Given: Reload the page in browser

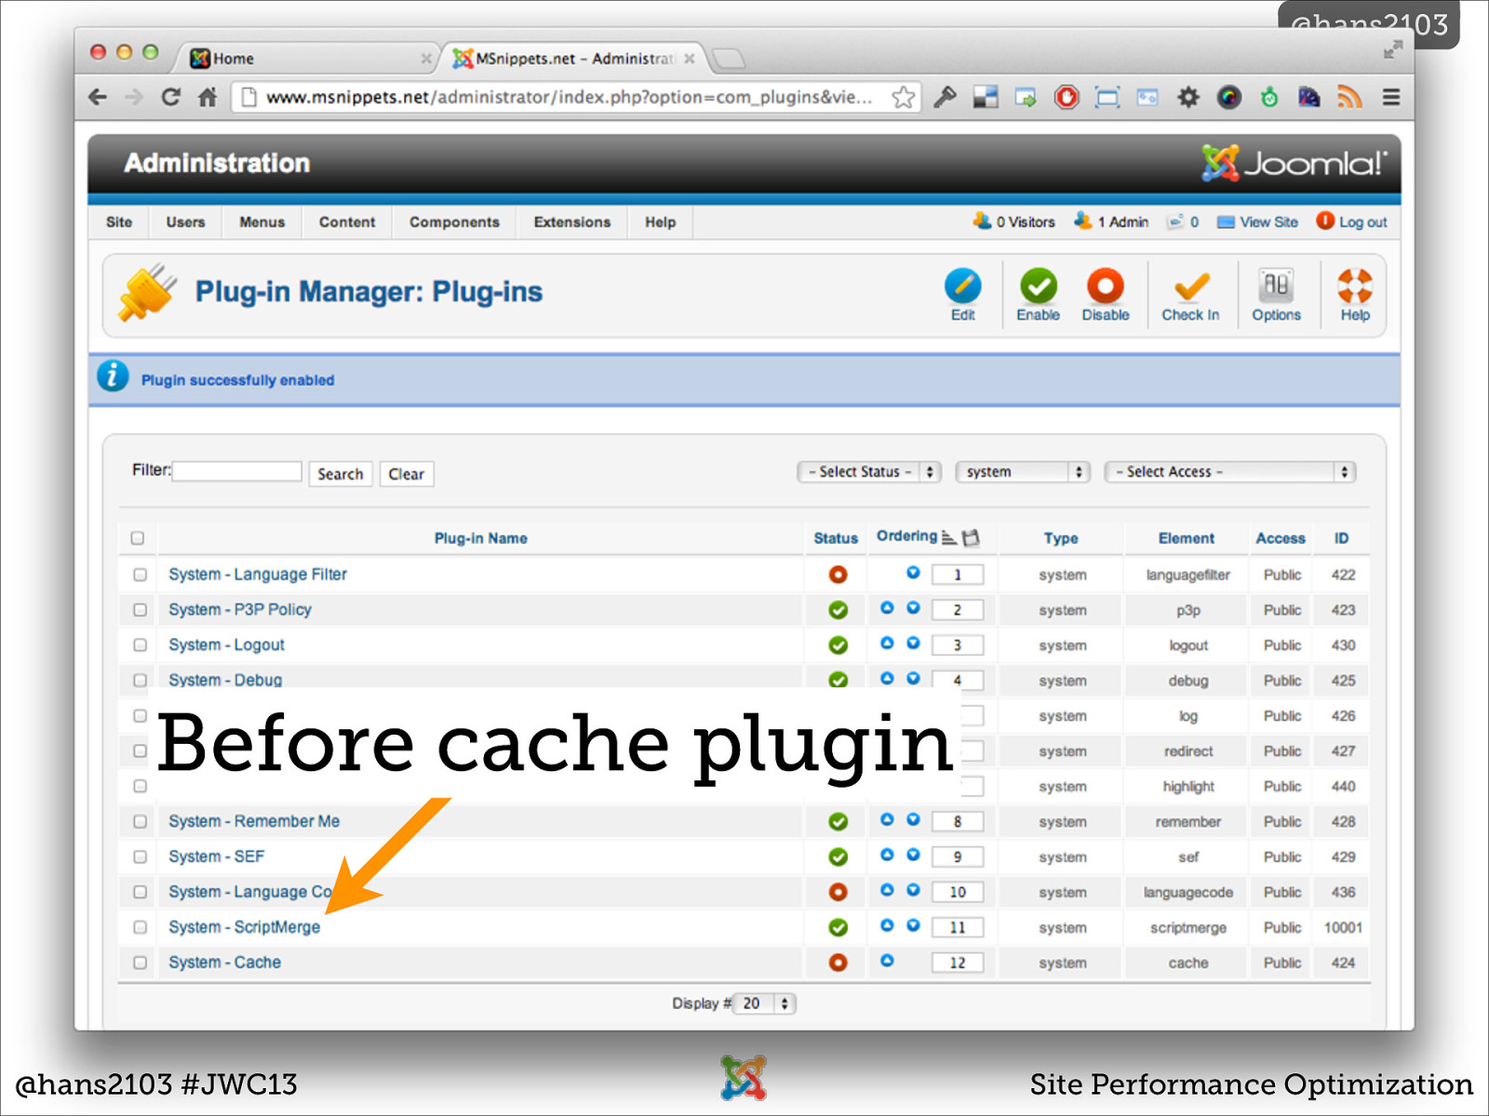Looking at the screenshot, I should (x=170, y=97).
